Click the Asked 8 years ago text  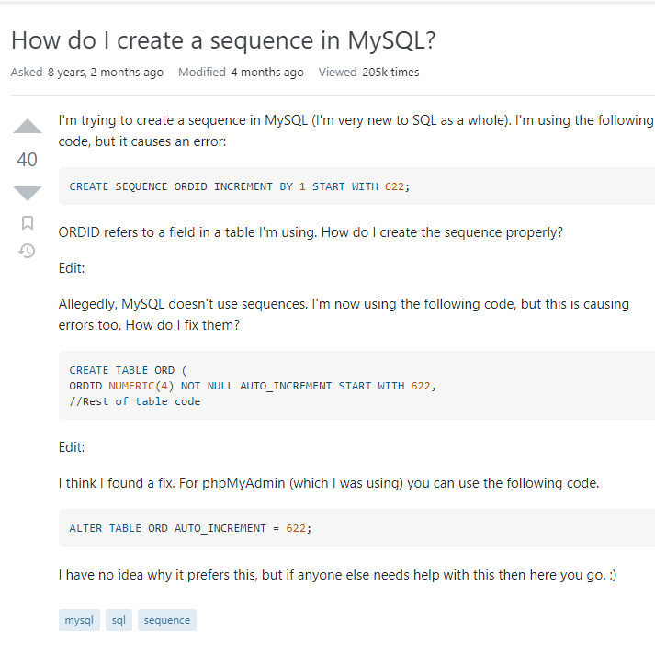[87, 72]
